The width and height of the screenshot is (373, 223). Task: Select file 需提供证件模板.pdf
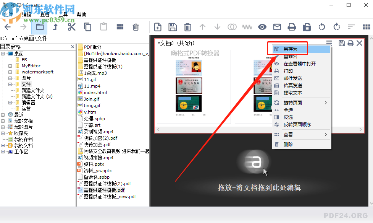click(104, 190)
